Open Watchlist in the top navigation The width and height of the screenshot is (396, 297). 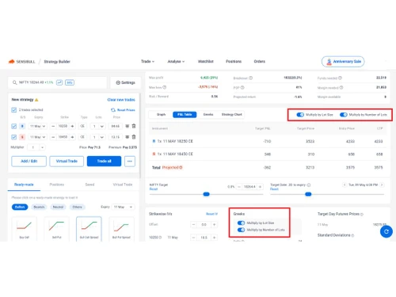[206, 62]
